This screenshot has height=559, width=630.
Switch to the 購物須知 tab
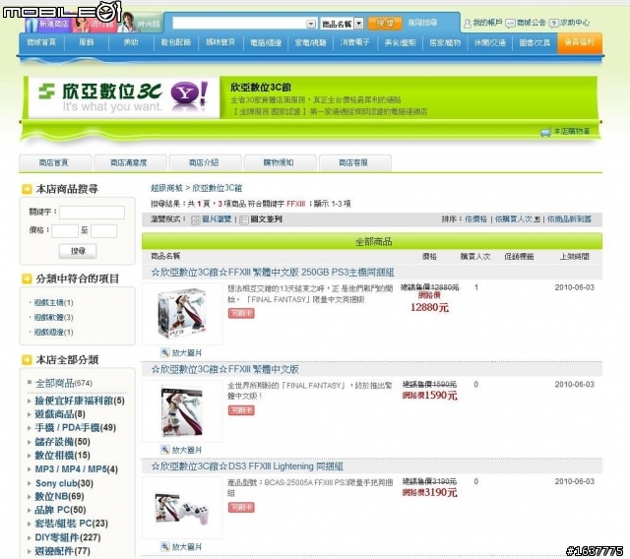pos(280,162)
